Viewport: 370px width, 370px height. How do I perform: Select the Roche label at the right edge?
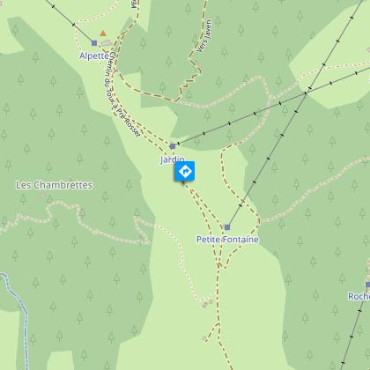(x=359, y=296)
